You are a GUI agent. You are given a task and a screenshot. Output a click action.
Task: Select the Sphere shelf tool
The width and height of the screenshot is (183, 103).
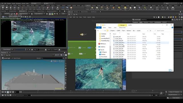pos(7,8)
